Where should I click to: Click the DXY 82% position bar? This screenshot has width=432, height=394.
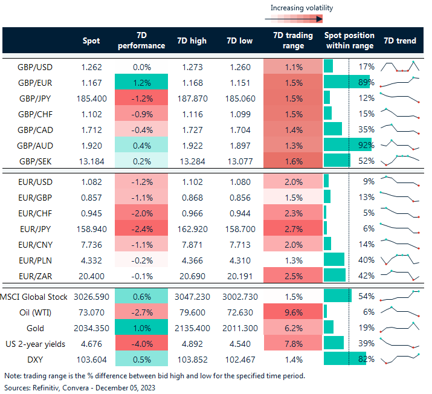tap(344, 358)
